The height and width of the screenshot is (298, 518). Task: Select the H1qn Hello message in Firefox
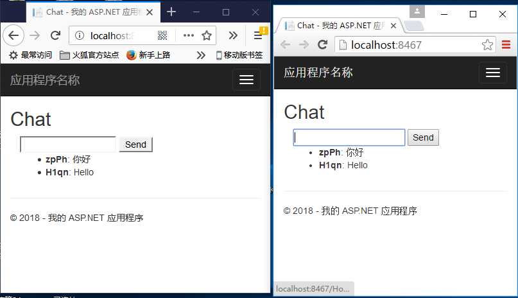click(x=70, y=172)
